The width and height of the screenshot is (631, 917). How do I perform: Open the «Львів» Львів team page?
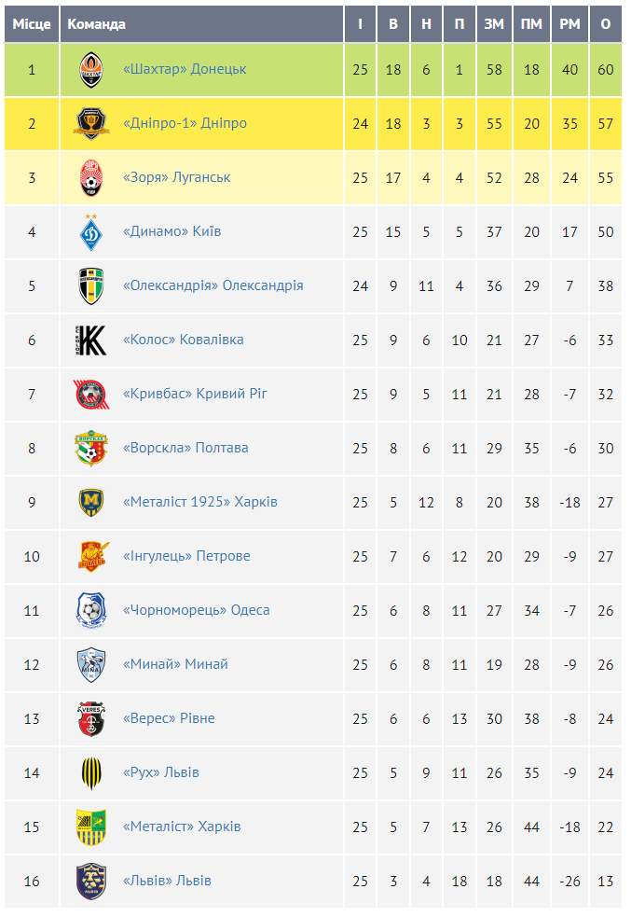coord(167,881)
